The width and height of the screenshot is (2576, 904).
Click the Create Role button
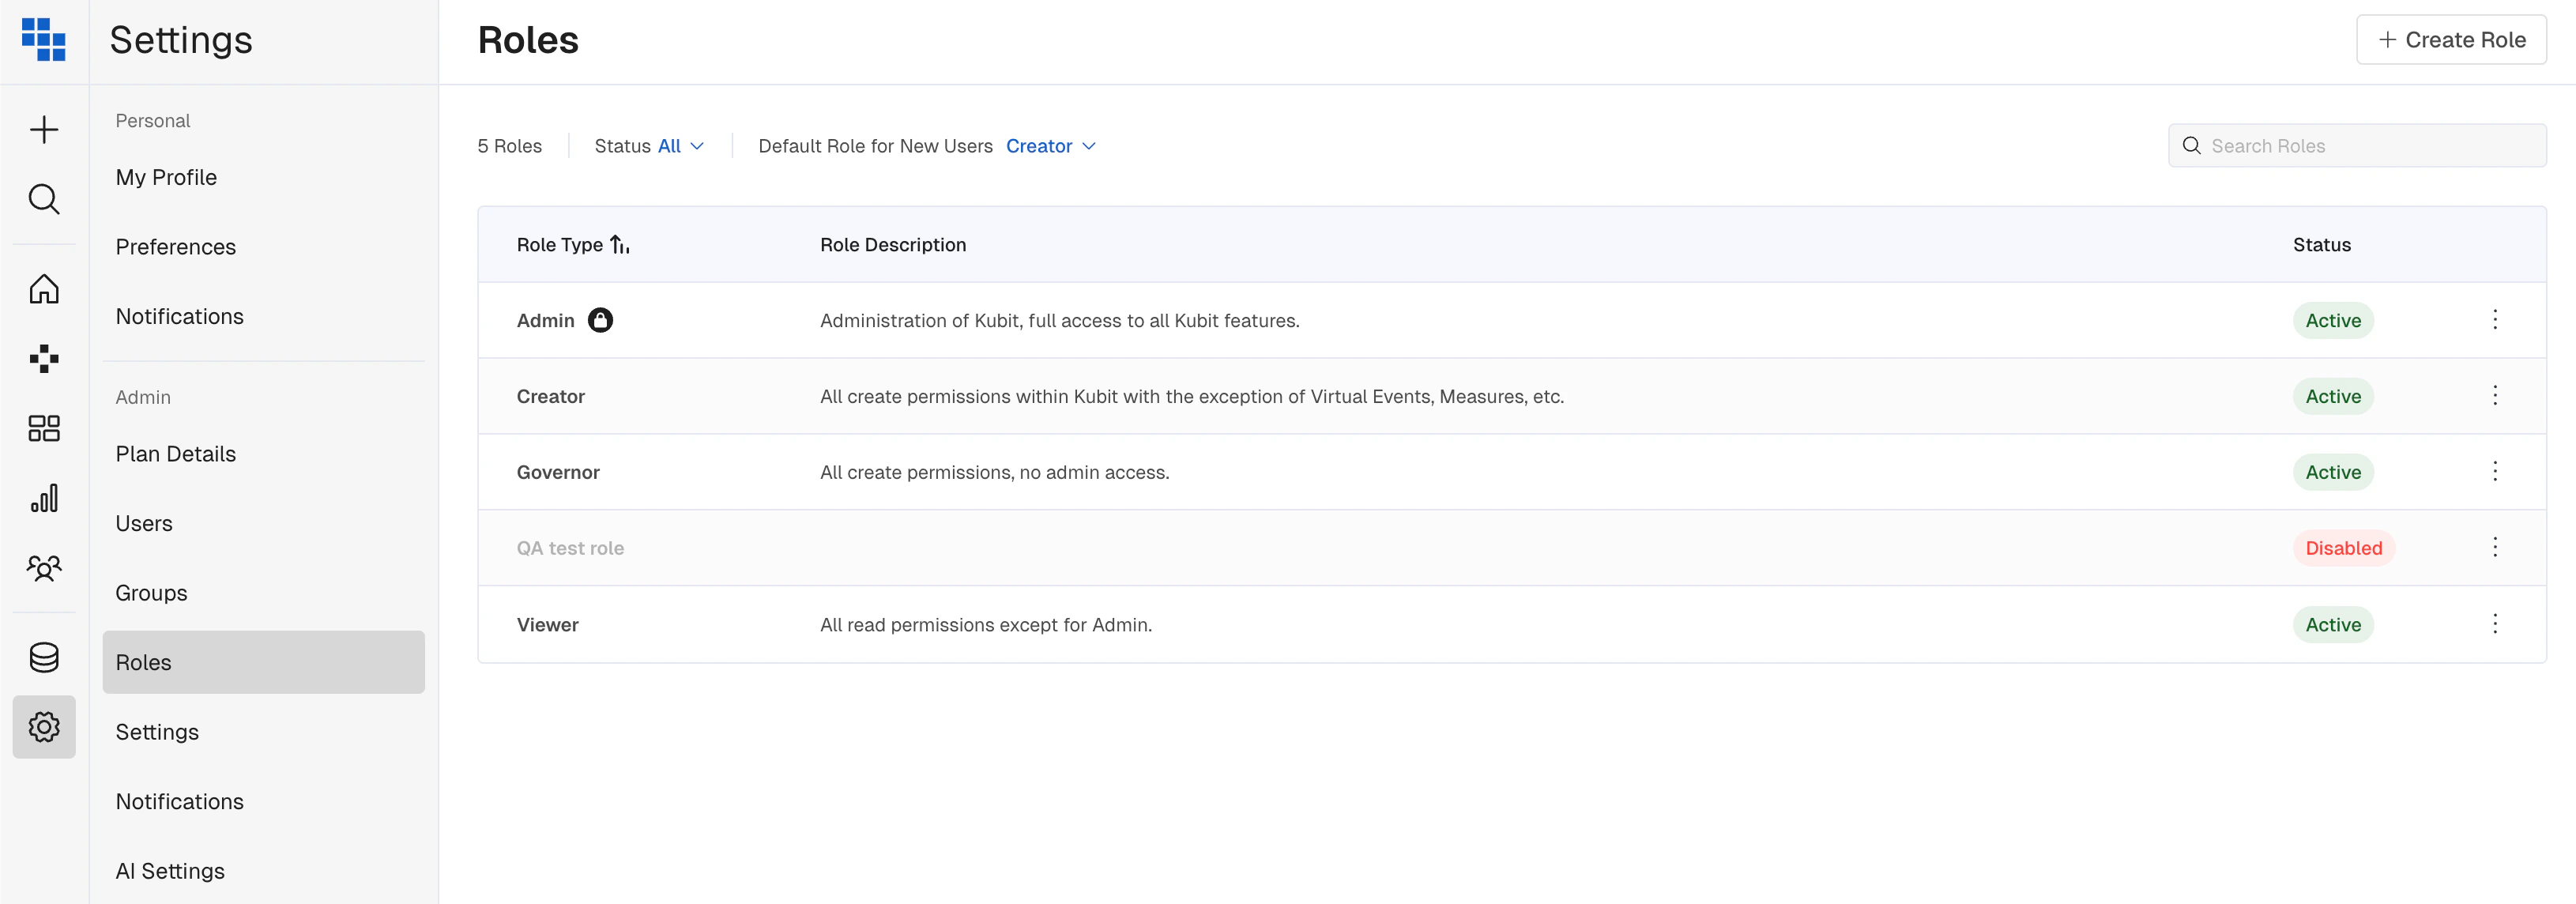(x=2450, y=40)
